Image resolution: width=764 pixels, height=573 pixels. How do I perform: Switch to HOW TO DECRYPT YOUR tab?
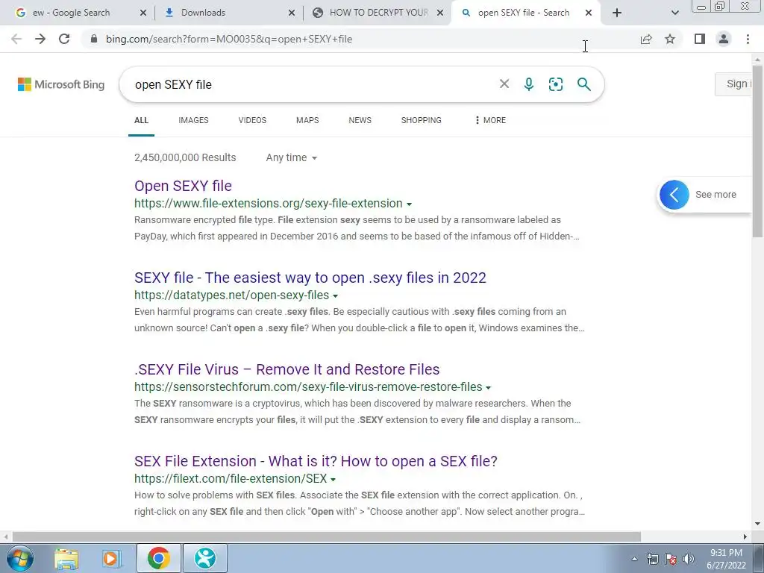point(375,13)
